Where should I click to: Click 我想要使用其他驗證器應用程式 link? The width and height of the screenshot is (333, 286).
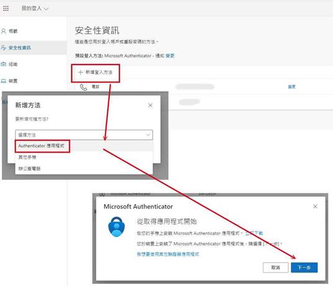tap(168, 254)
